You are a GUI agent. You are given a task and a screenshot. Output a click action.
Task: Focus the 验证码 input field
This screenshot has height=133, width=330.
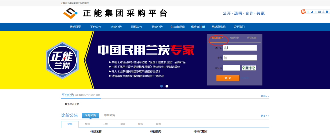231,68
